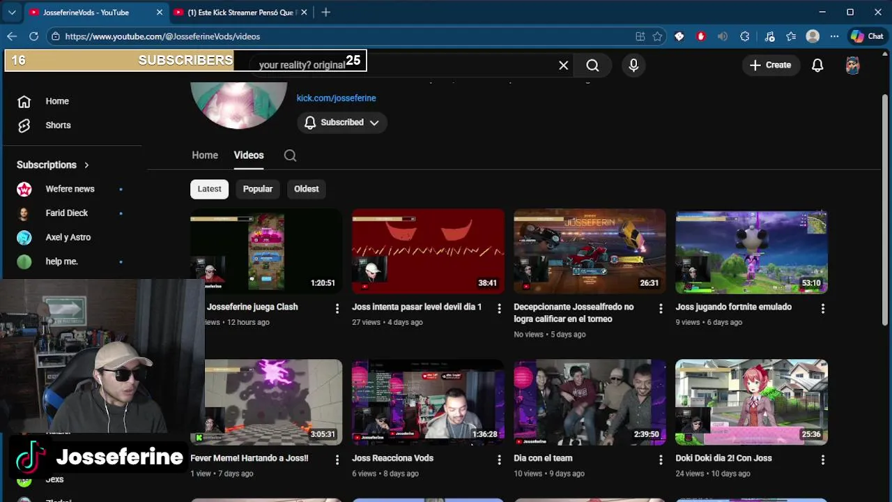This screenshot has width=892, height=502.
Task: Open options for Dia con el team
Action: (x=661, y=459)
